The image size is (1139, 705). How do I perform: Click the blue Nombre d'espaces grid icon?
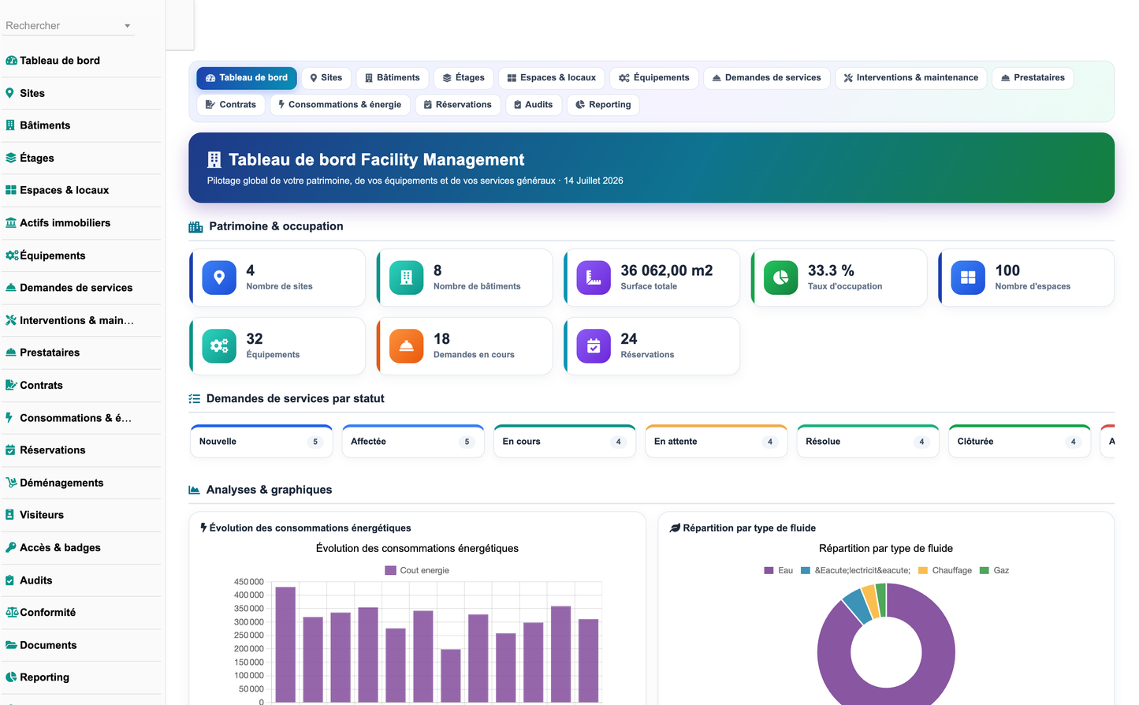click(968, 278)
